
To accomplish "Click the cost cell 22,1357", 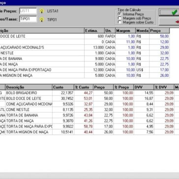I will pos(63,93).
